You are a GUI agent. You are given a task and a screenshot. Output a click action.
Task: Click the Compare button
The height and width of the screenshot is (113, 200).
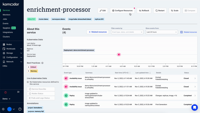pos(190,10)
